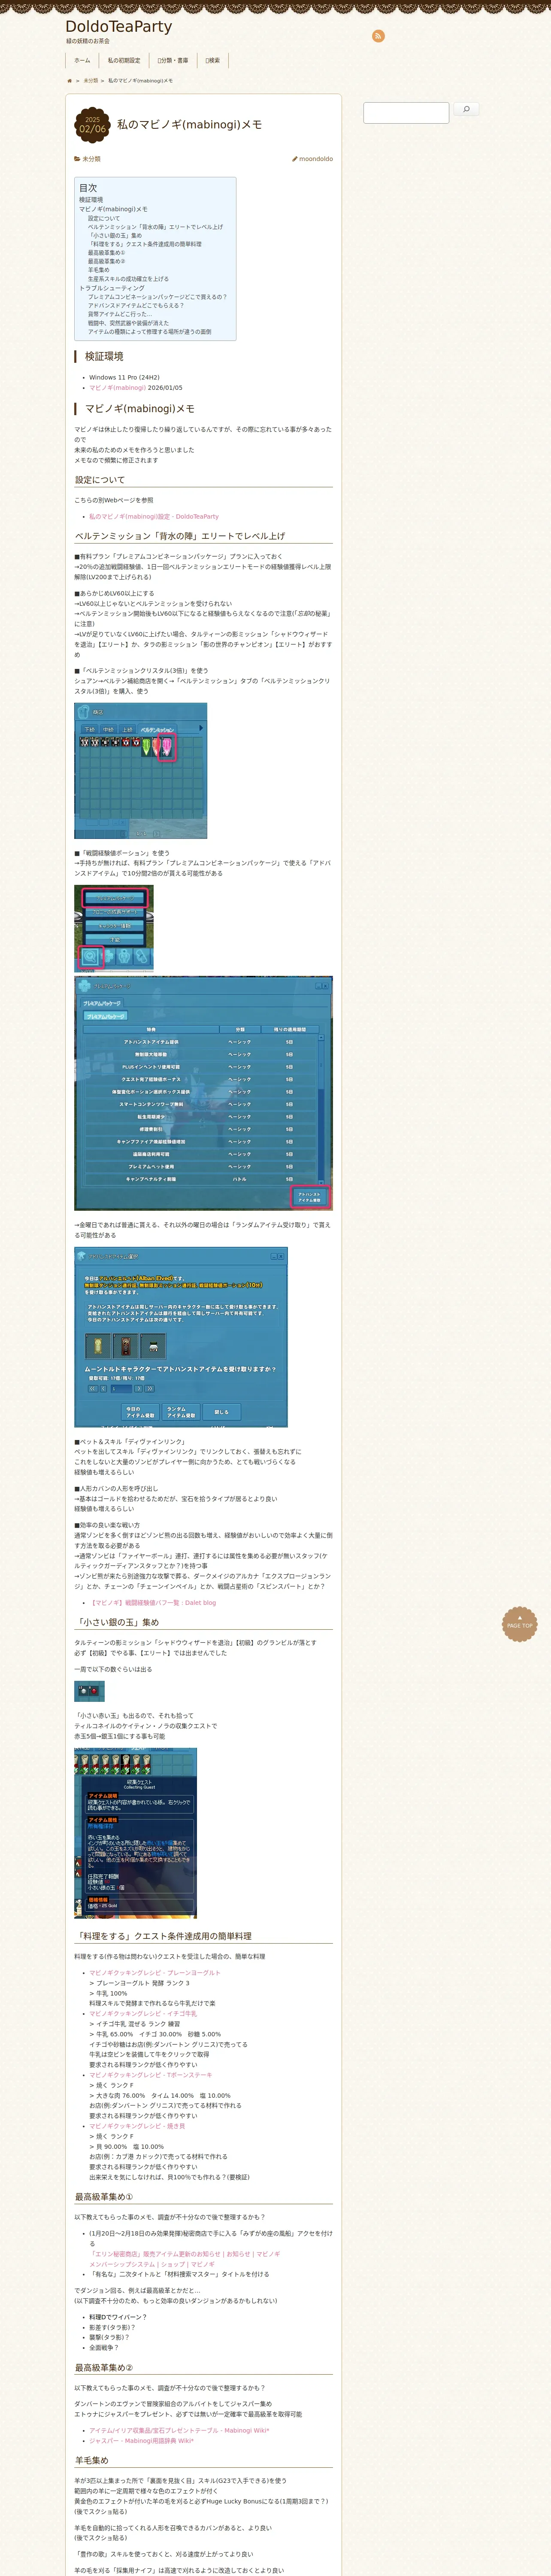Screen dimensions: 551x2576
Task: Click the 2025 02/06 date badge
Action: [92, 125]
